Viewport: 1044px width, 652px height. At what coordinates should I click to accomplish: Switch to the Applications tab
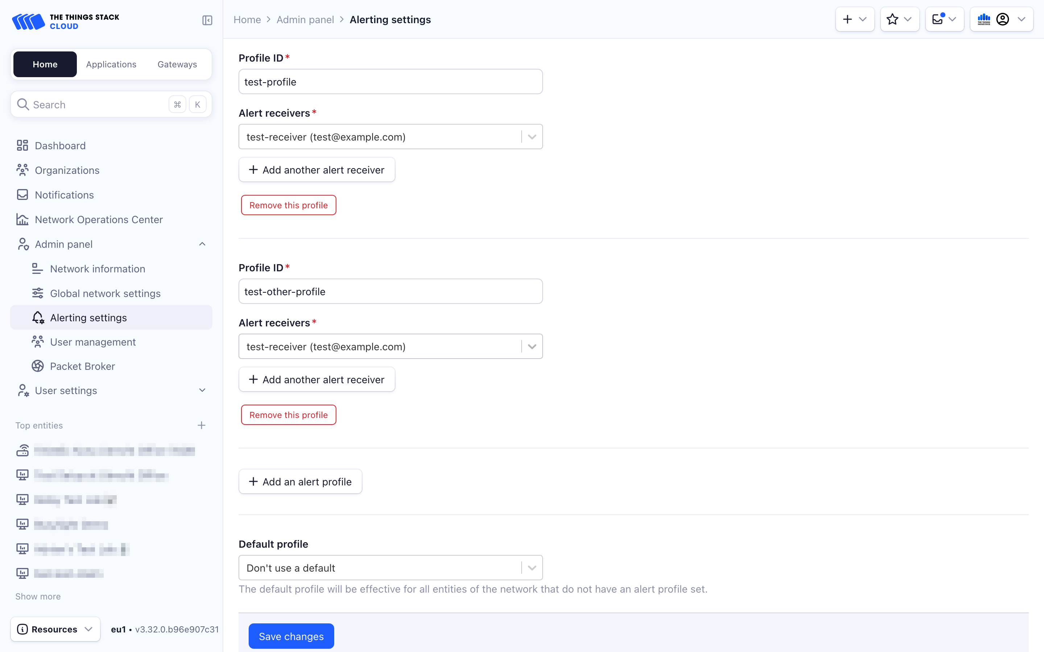pyautogui.click(x=111, y=64)
